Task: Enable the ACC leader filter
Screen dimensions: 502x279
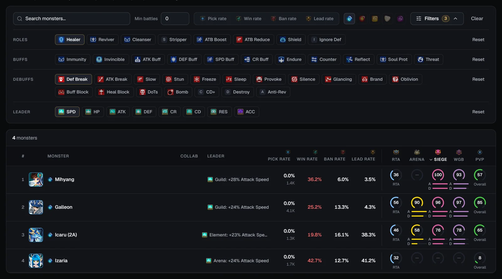Action: tap(247, 112)
